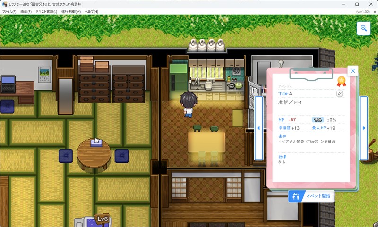Click the glowing yellow dining table
This screenshot has height=227, width=378.
tap(206, 142)
